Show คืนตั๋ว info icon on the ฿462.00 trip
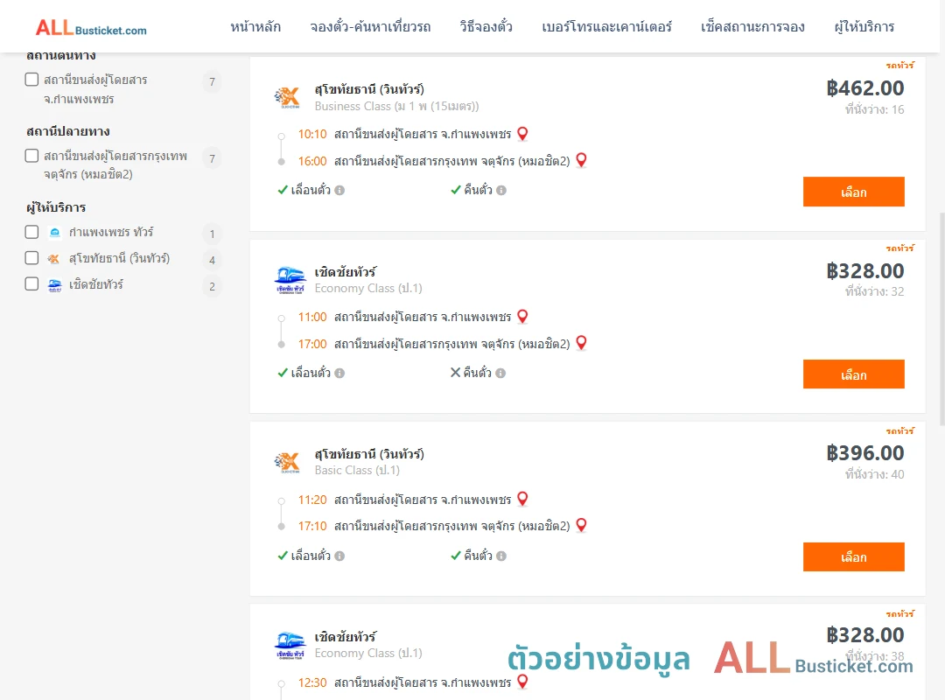945x700 pixels. click(501, 191)
